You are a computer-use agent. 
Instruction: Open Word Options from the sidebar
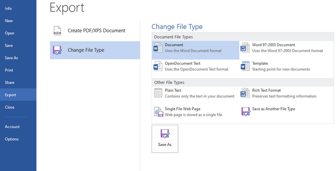[12, 139]
